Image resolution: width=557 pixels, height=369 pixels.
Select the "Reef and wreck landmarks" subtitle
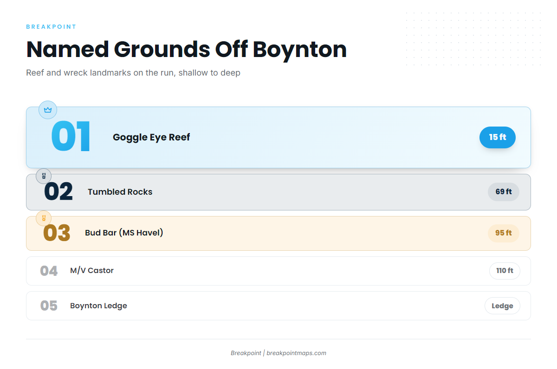[x=133, y=73]
